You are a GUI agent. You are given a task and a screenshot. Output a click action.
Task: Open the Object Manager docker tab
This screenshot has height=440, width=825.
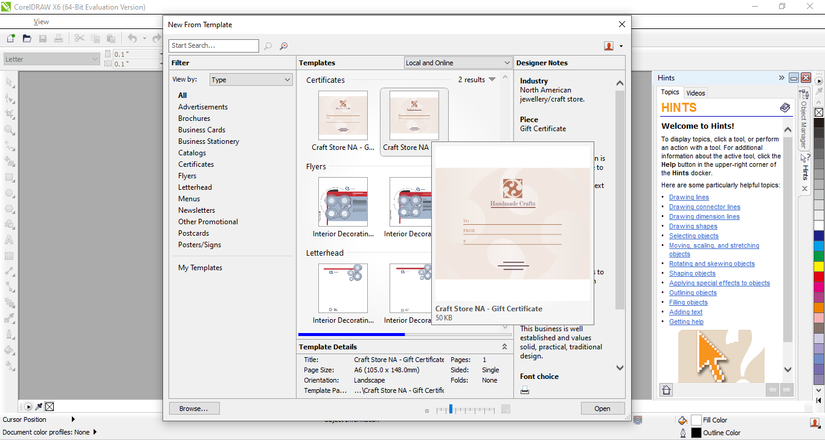coord(804,120)
